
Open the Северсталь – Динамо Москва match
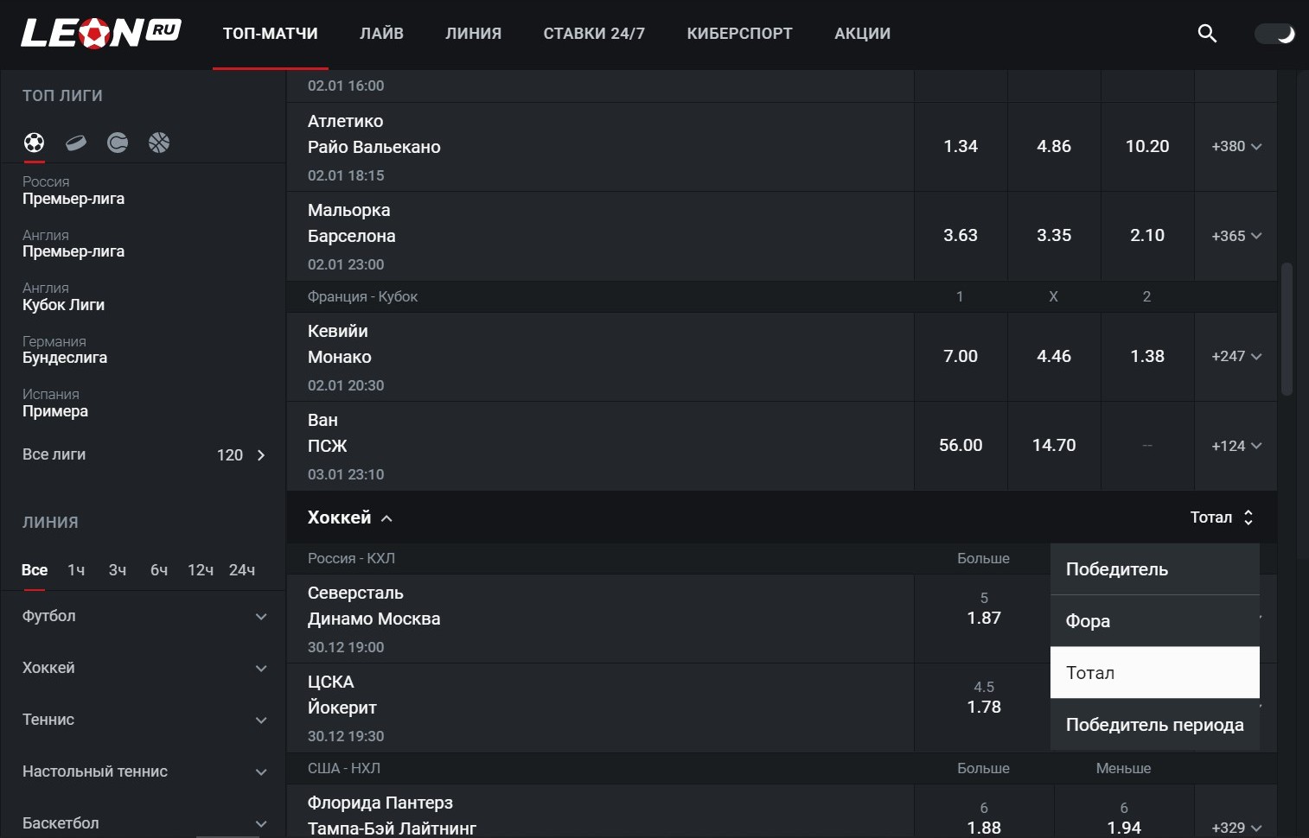coord(600,619)
